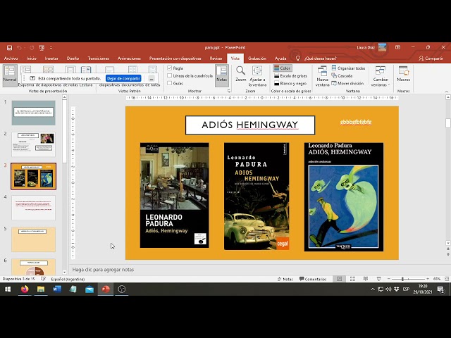Image resolution: width=451 pixels, height=338 pixels.
Task: Open Firefox from the taskbar
Action: point(25,289)
